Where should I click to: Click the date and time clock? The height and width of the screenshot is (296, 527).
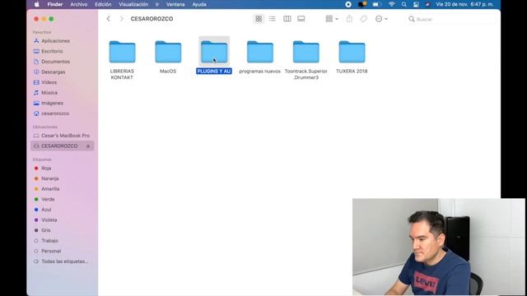[x=464, y=4]
